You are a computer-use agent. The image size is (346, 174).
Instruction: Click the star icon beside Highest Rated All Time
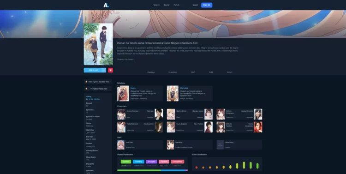coord(86,82)
